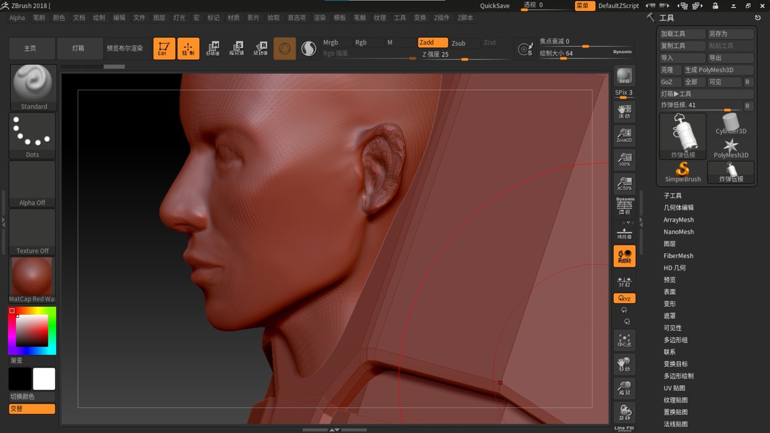
Task: Click the viewport rotate (旋转) icon
Action: click(625, 413)
